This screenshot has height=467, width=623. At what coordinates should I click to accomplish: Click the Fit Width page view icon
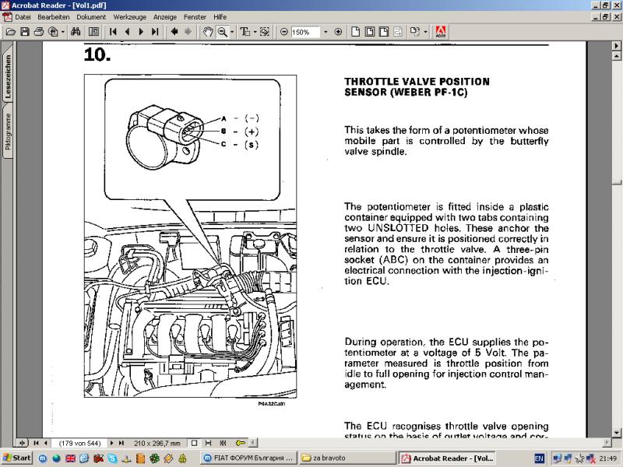[x=383, y=32]
